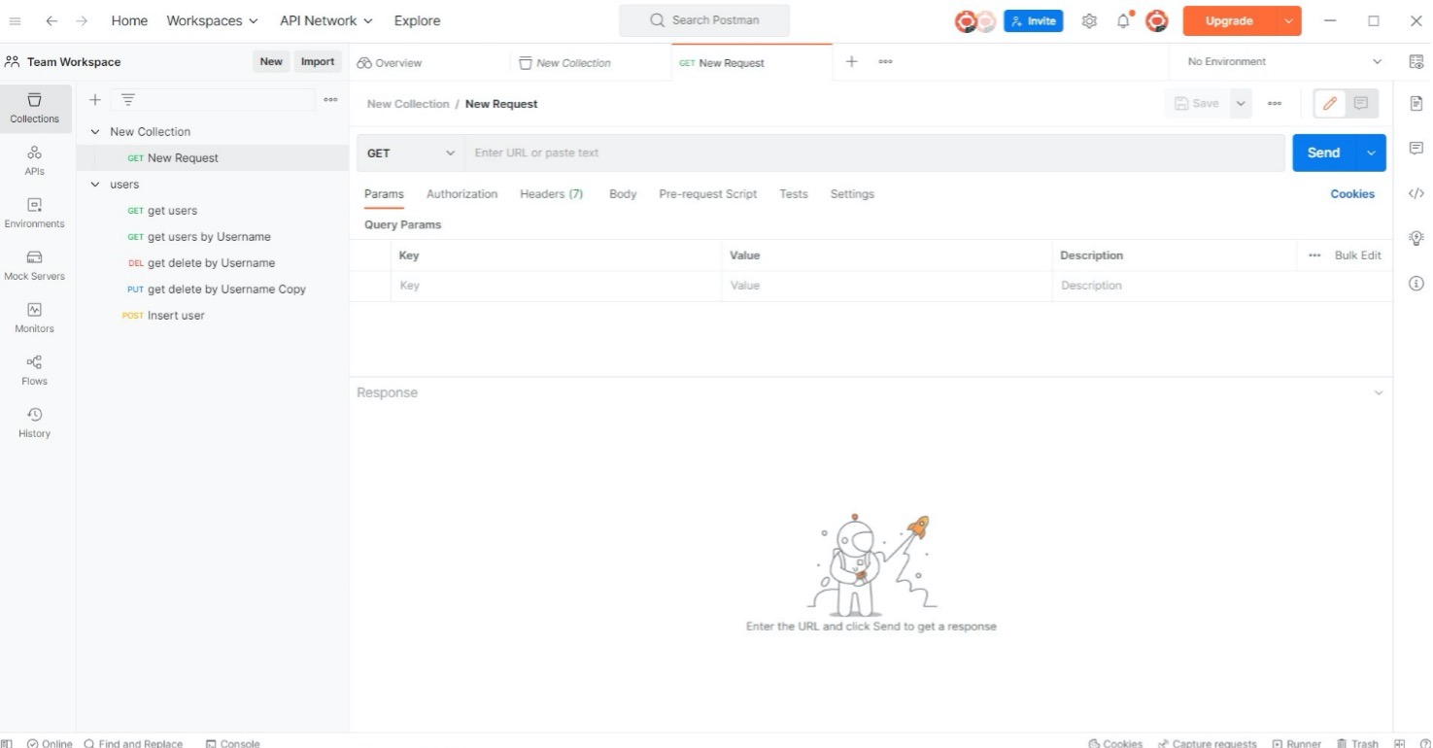Viewport: 1433px width, 748px height.
Task: Switch to comment mode toggle
Action: point(1360,104)
